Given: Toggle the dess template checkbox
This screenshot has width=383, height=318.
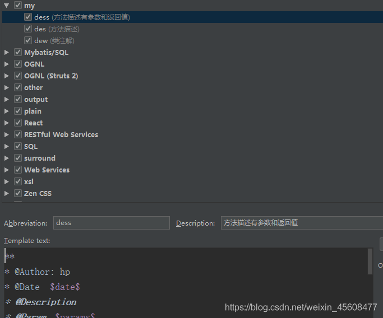Looking at the screenshot, I should click(x=28, y=17).
